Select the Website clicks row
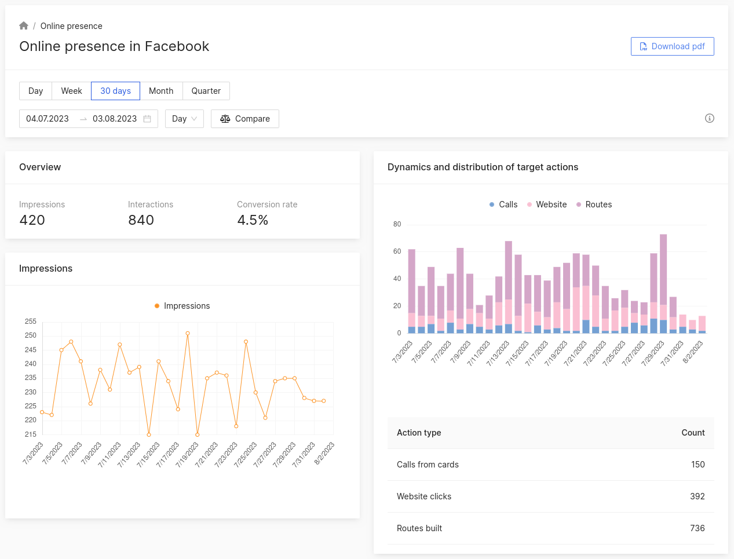This screenshot has width=734, height=559. pyautogui.click(x=550, y=496)
